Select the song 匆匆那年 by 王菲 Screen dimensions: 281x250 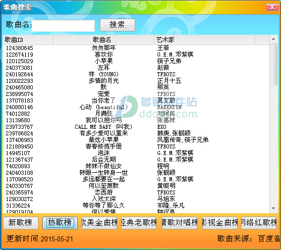136,48
